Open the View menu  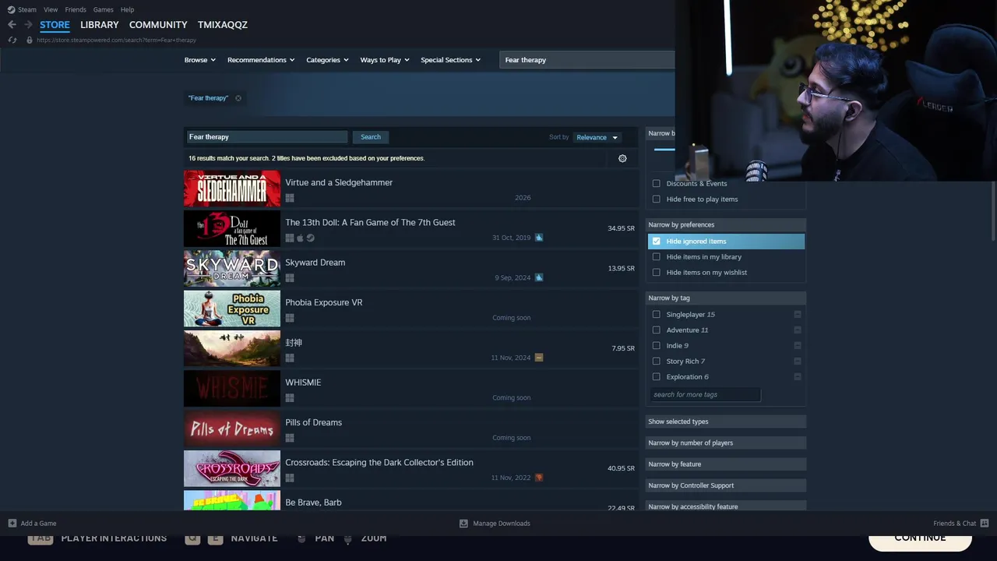pos(51,9)
